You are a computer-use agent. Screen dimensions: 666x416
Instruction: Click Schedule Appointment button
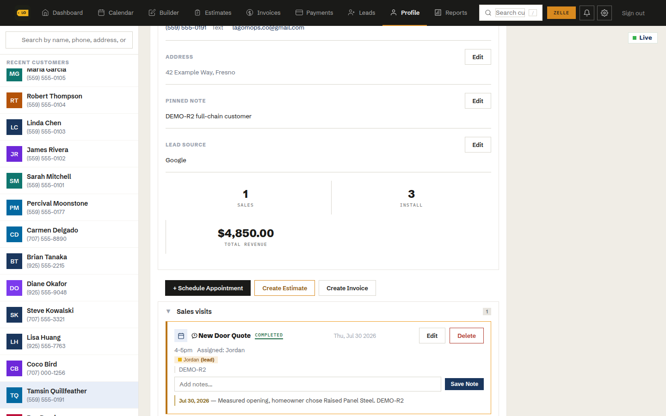(x=208, y=288)
